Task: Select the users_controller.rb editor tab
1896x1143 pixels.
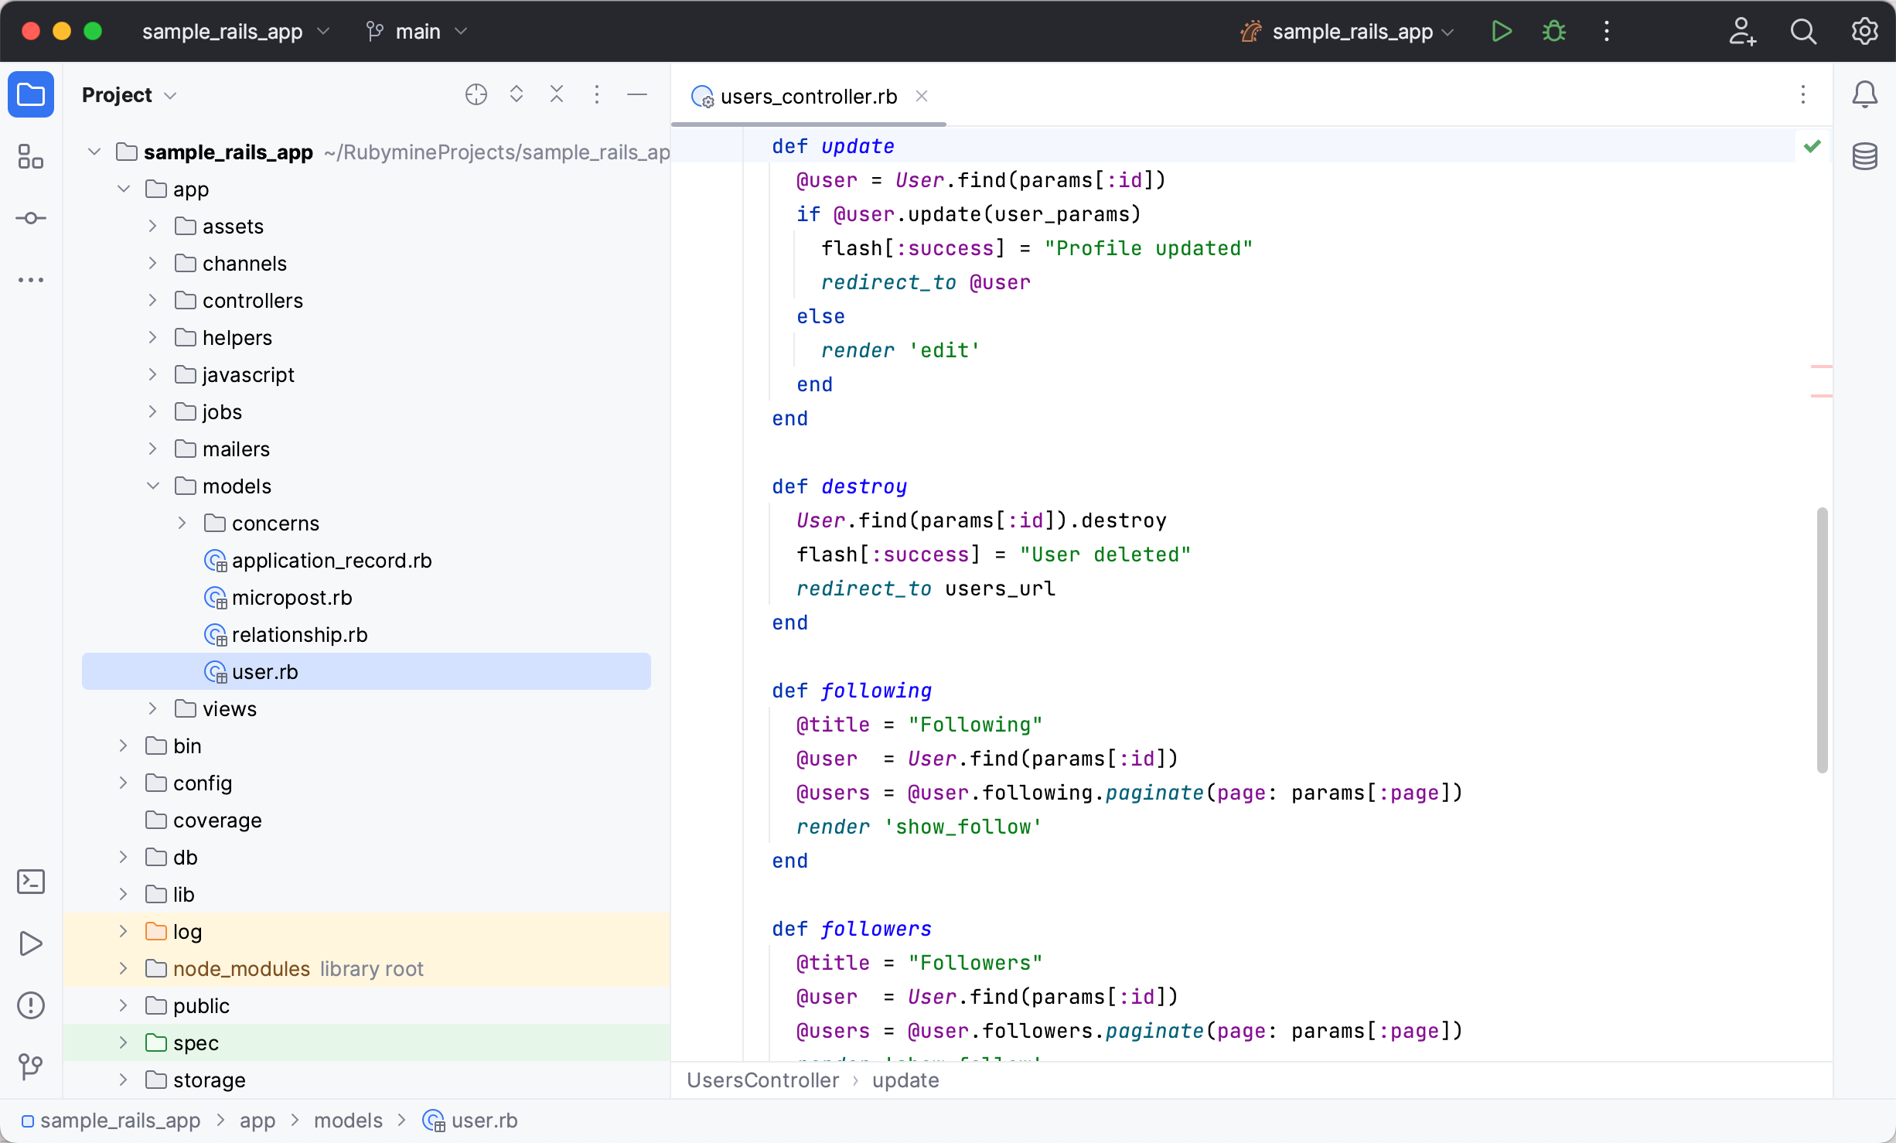Action: (808, 97)
